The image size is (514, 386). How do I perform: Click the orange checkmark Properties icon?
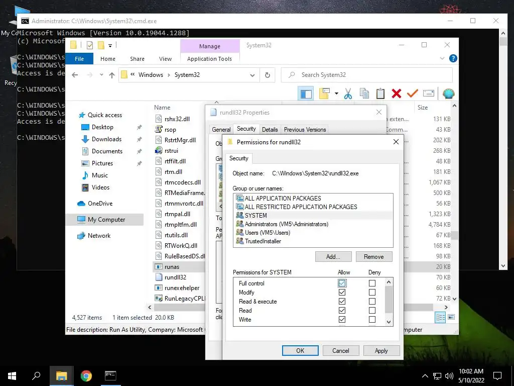(413, 94)
